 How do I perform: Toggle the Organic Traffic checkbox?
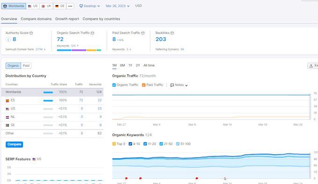coord(114,85)
